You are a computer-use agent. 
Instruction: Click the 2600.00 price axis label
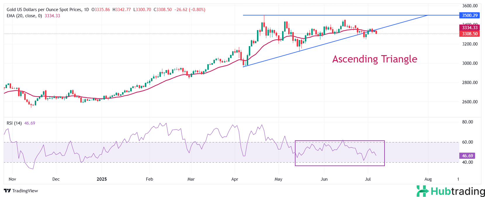[470, 102]
